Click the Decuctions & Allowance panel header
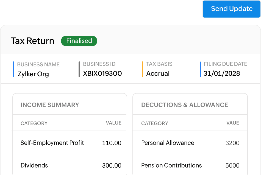Screen dimensions: 261x175 coord(185,105)
